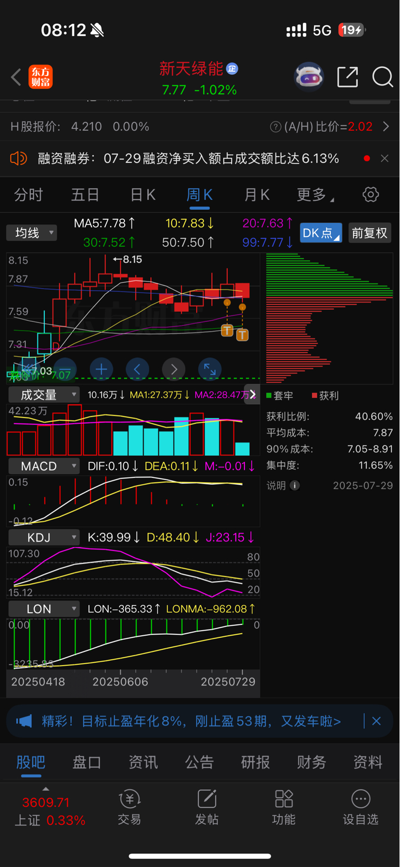The width and height of the screenshot is (400, 867).
Task: Switch to 研报 tab
Action: click(x=255, y=762)
